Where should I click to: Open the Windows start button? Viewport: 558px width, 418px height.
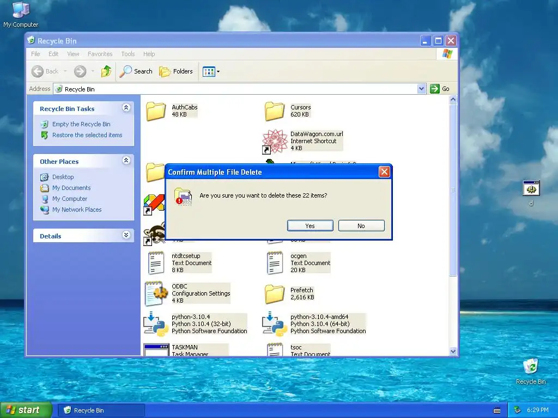pyautogui.click(x=26, y=410)
